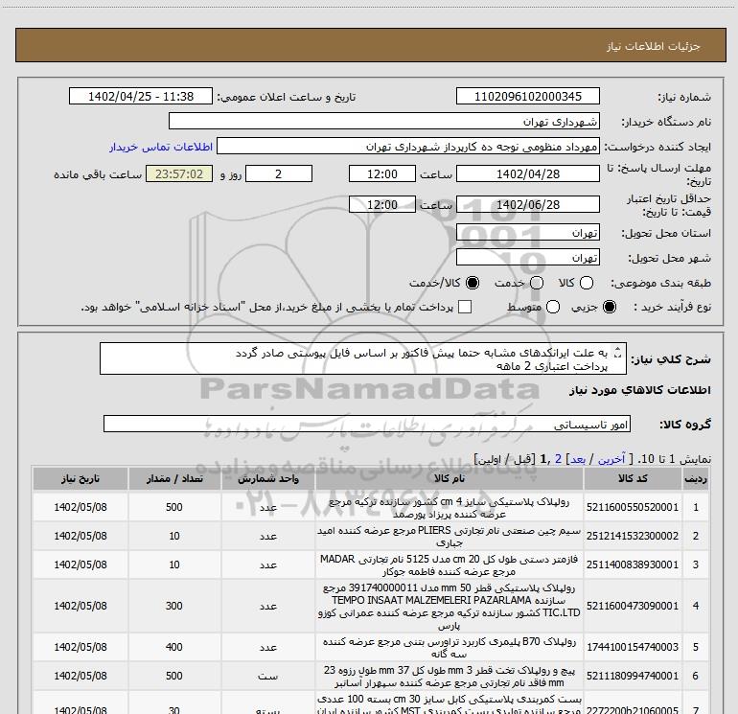This screenshot has height=714, width=738.
Task: Click the استان محل تحویل field
Action: 527,233
